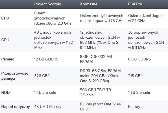Select the 326 GB/s bandwidth cell
The height and width of the screenshot is (113, 168).
pos(42,76)
